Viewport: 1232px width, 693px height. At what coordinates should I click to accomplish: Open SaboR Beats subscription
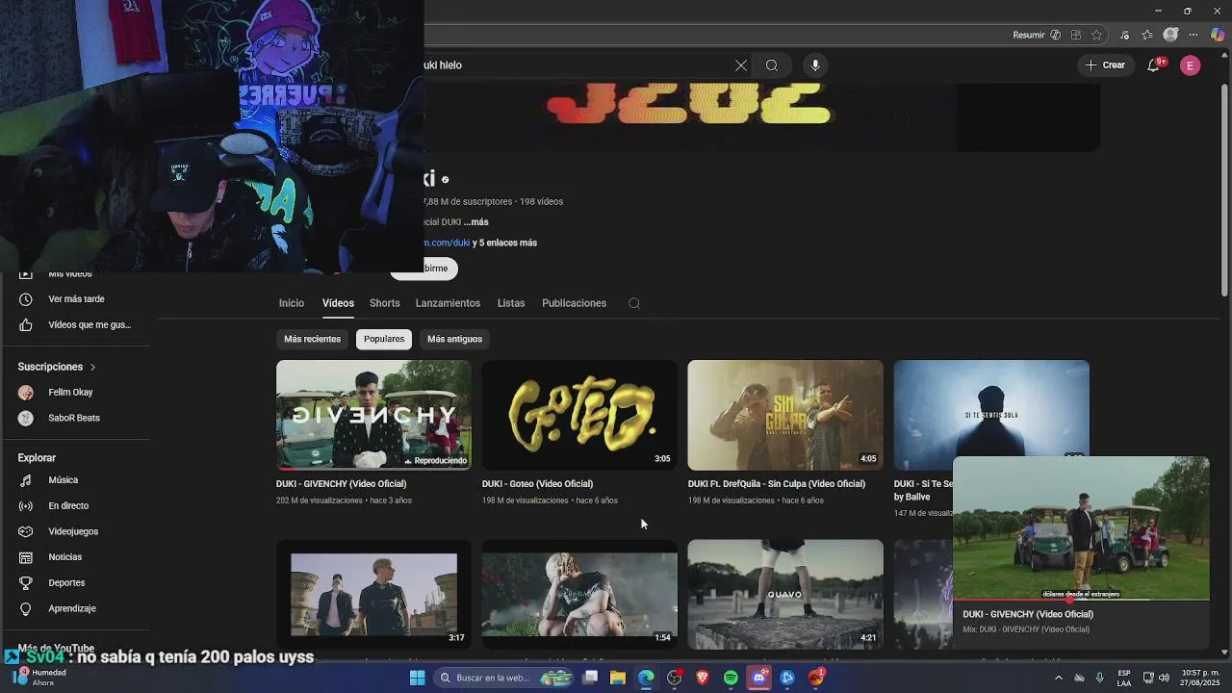click(x=75, y=419)
